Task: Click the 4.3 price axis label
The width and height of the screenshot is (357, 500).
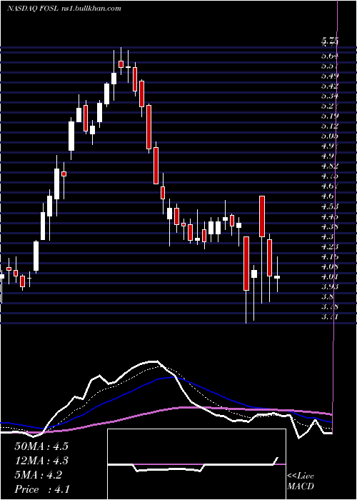Action: (x=328, y=236)
